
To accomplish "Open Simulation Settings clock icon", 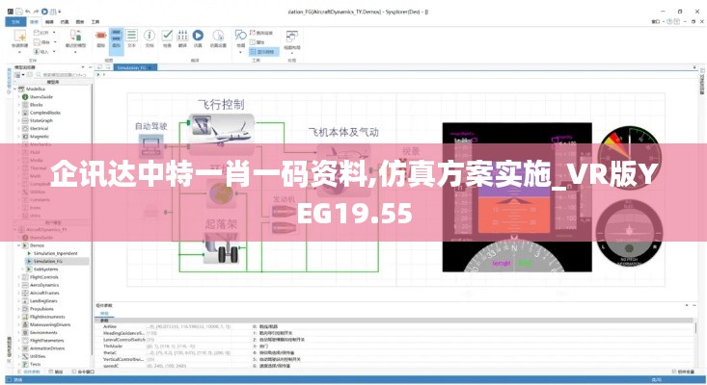I will click(x=218, y=36).
